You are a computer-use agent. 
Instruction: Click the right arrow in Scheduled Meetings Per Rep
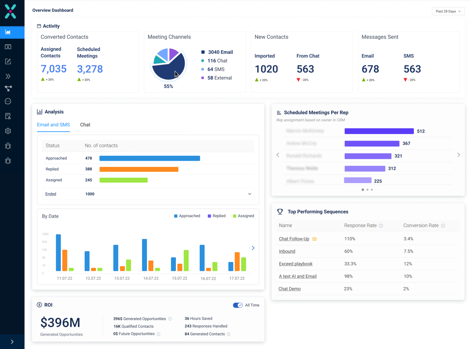click(x=459, y=155)
